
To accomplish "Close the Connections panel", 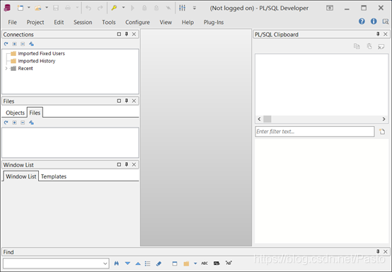I will (134, 34).
